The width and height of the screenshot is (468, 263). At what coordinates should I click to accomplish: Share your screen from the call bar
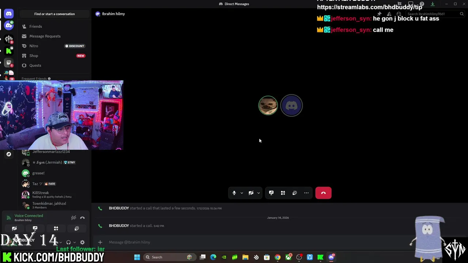point(271,193)
